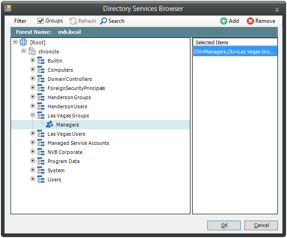Click the Search magnifier icon

[103, 21]
